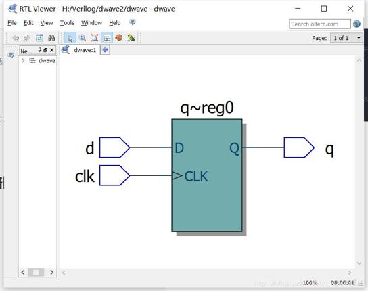Close the Netlist Navigator panel

pos(52,50)
